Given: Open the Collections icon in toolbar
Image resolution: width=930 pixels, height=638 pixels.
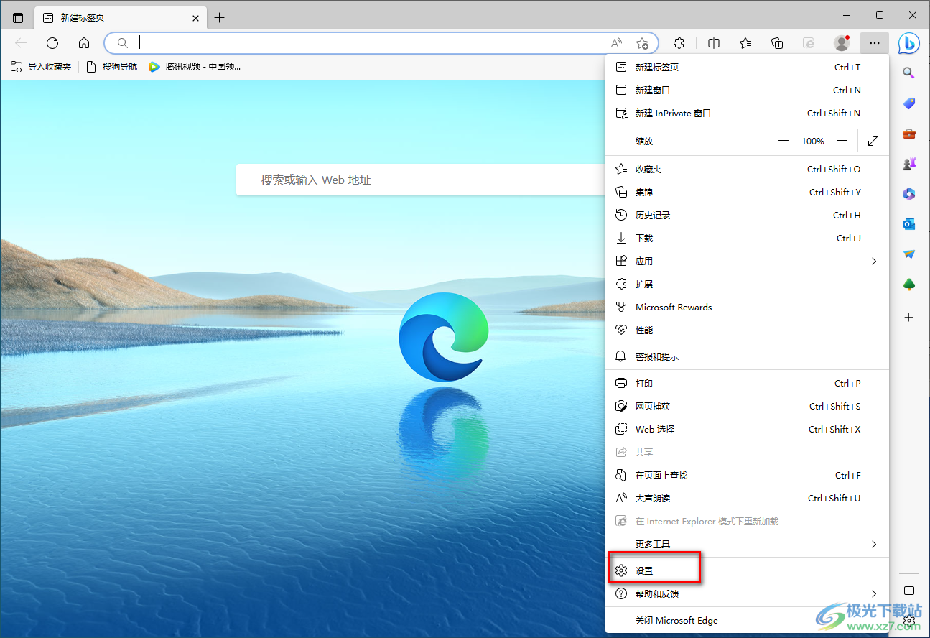Looking at the screenshot, I should coord(777,43).
